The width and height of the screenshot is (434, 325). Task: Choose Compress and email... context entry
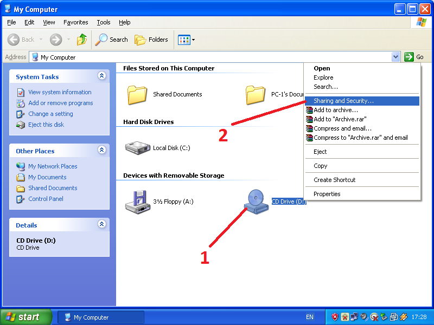point(362,128)
